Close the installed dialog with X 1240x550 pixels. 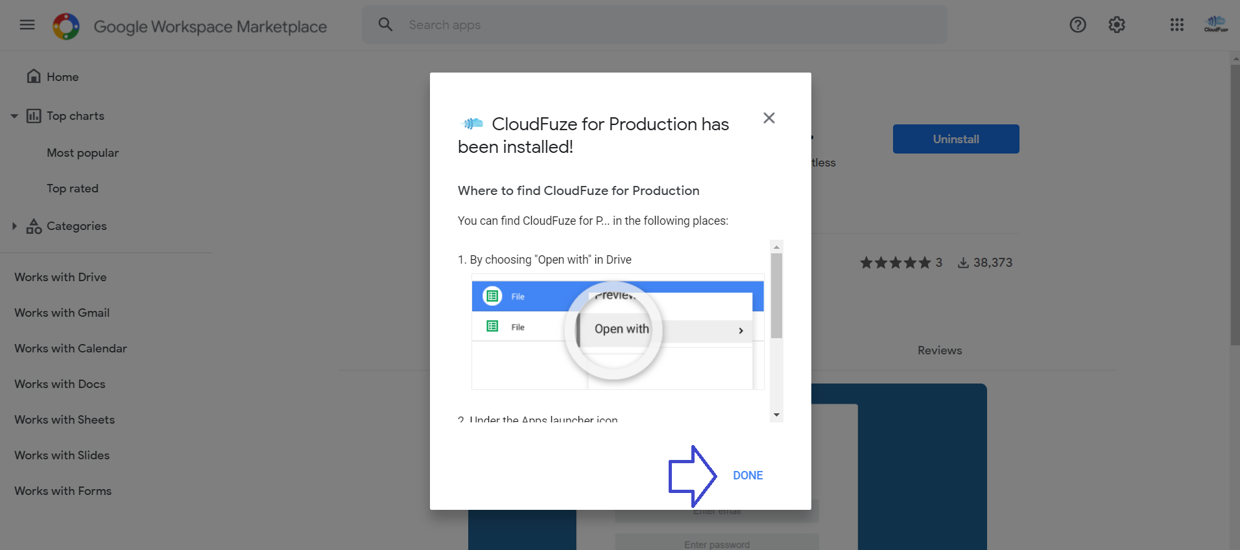coord(769,118)
